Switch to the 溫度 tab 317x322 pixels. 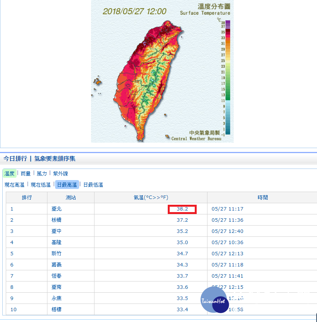[x=10, y=174]
